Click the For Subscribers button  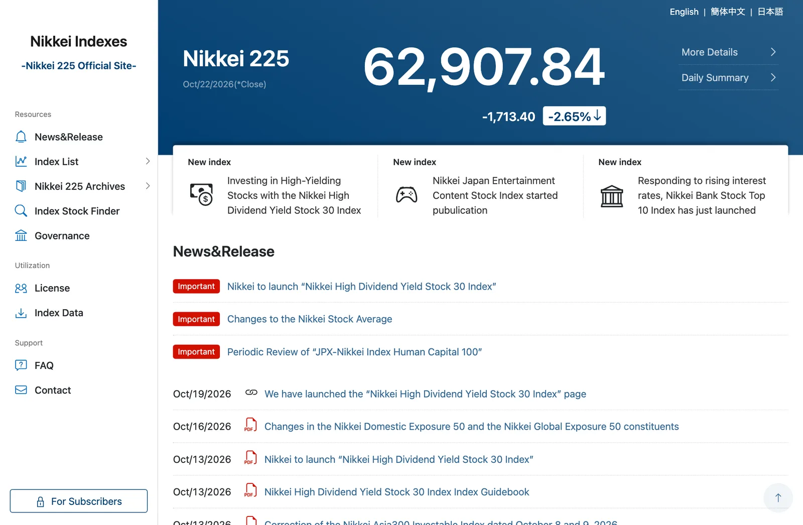pyautogui.click(x=79, y=501)
